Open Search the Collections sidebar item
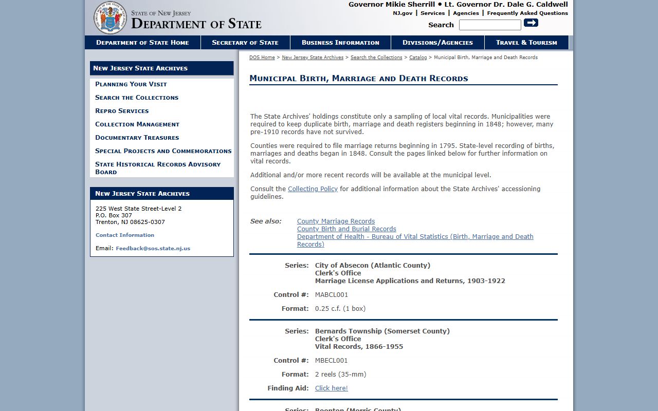The image size is (658, 411). (x=137, y=98)
